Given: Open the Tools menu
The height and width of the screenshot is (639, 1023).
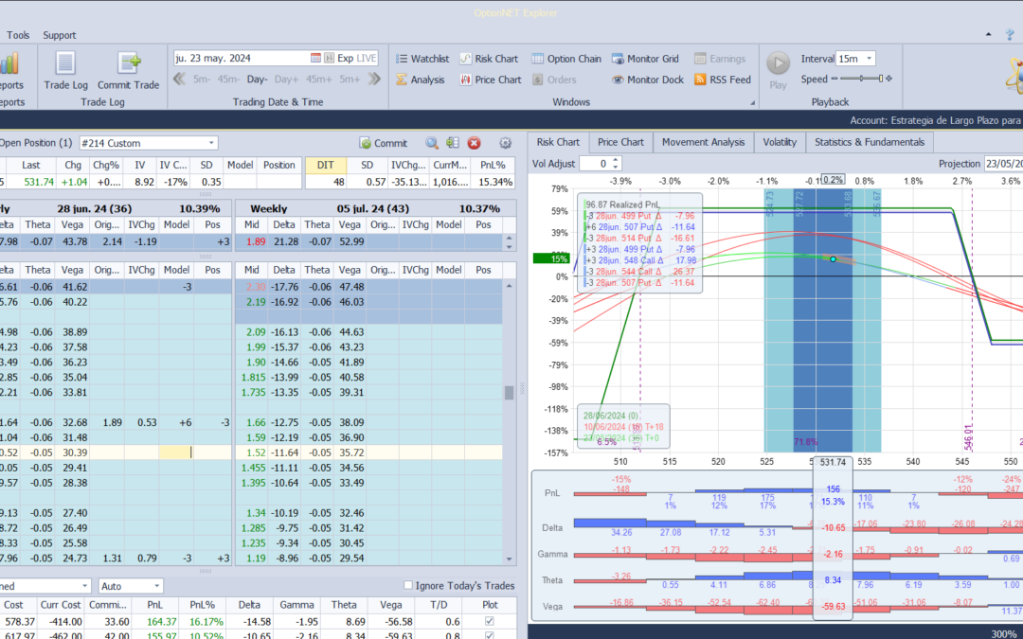Looking at the screenshot, I should pyautogui.click(x=18, y=35).
